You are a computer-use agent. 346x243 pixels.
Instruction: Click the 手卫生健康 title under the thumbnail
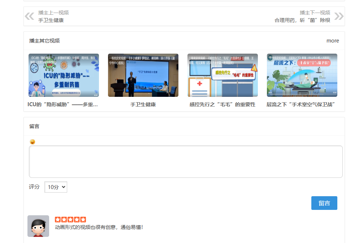pos(143,104)
